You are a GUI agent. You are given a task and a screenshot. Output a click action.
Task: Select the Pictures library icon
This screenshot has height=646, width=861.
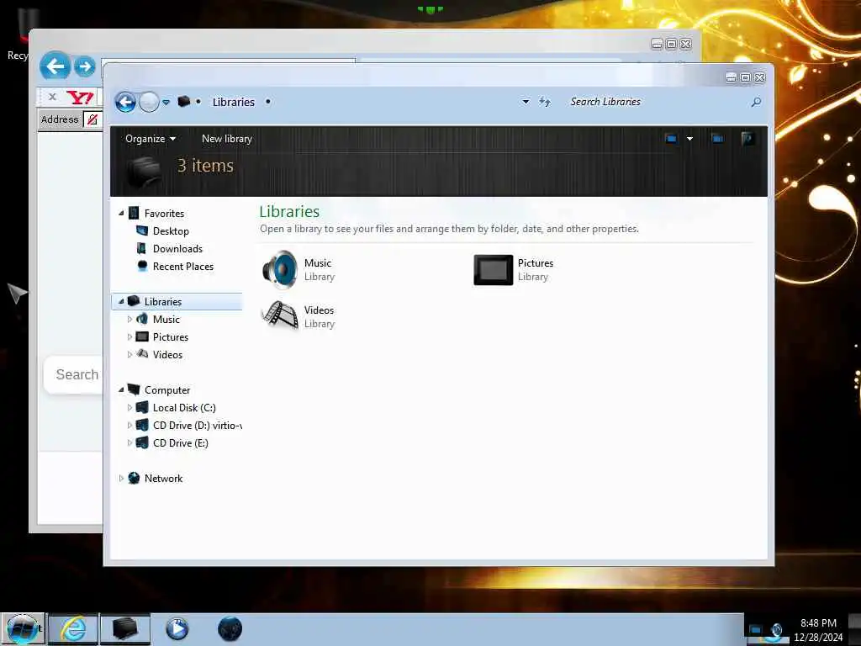click(493, 270)
